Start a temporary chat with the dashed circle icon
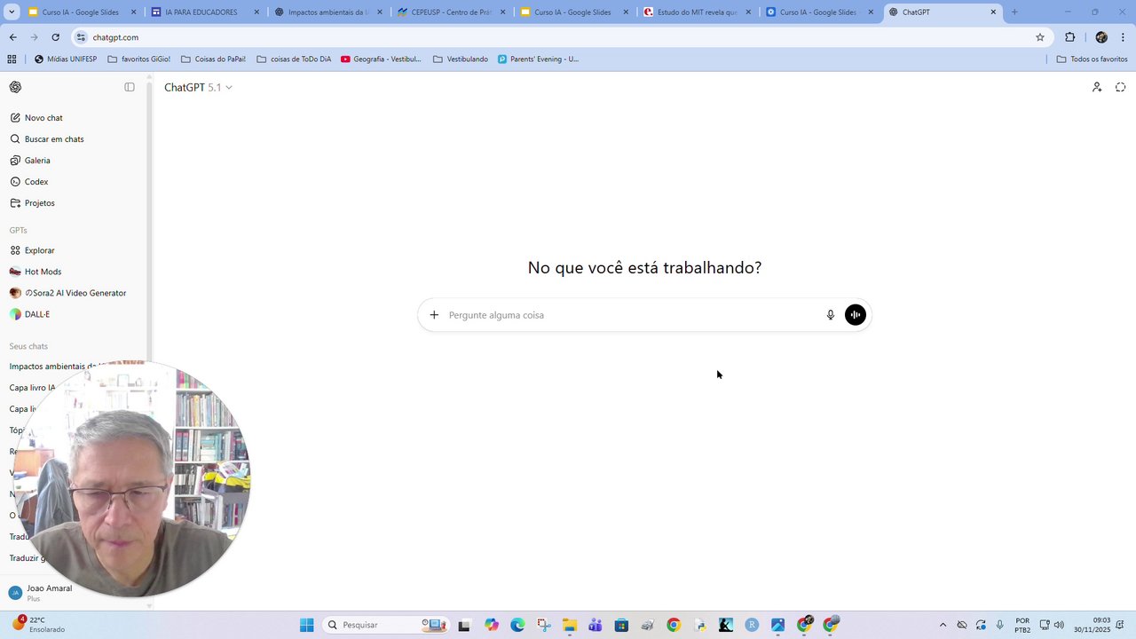The image size is (1136, 639). (1121, 87)
